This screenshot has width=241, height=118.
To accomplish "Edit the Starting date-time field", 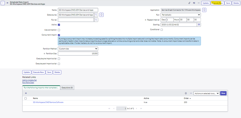I will click(x=179, y=25).
